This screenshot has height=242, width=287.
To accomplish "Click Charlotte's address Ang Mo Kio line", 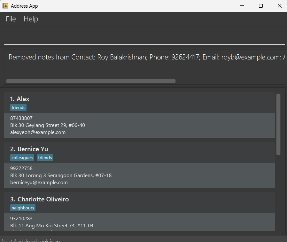I will (52, 226).
